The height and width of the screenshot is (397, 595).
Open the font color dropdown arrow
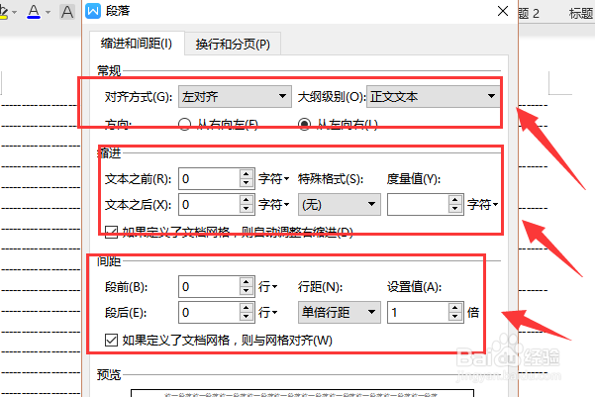click(x=49, y=12)
